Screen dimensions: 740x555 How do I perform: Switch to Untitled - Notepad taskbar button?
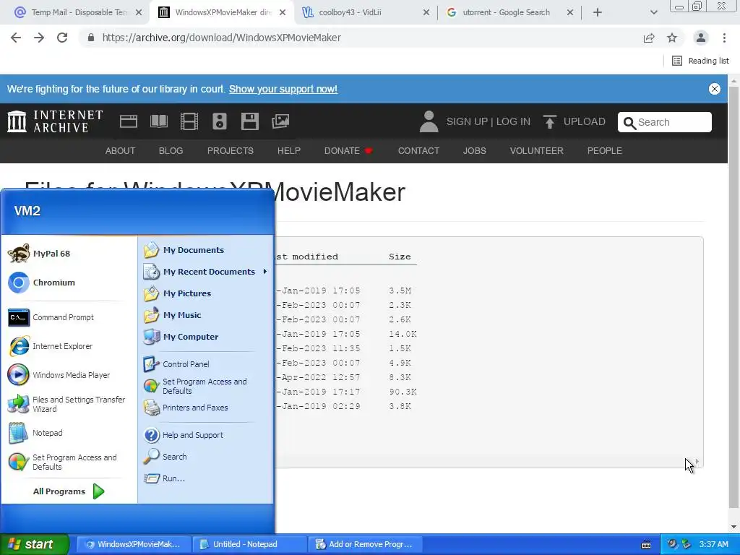click(x=249, y=544)
